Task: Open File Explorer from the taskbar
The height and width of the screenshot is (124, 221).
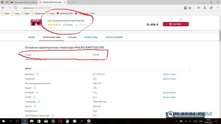Action: pyautogui.click(x=32, y=121)
